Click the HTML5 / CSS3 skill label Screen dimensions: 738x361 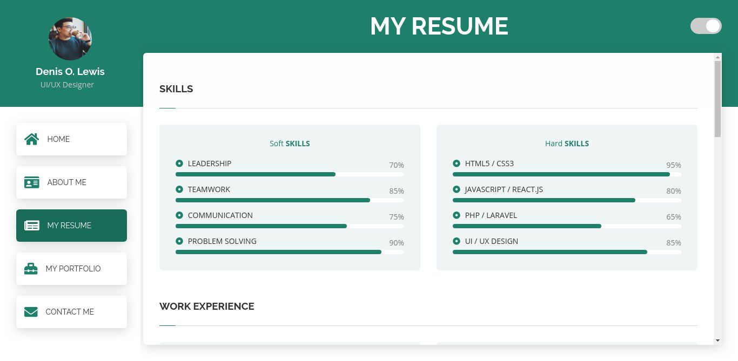(x=489, y=164)
